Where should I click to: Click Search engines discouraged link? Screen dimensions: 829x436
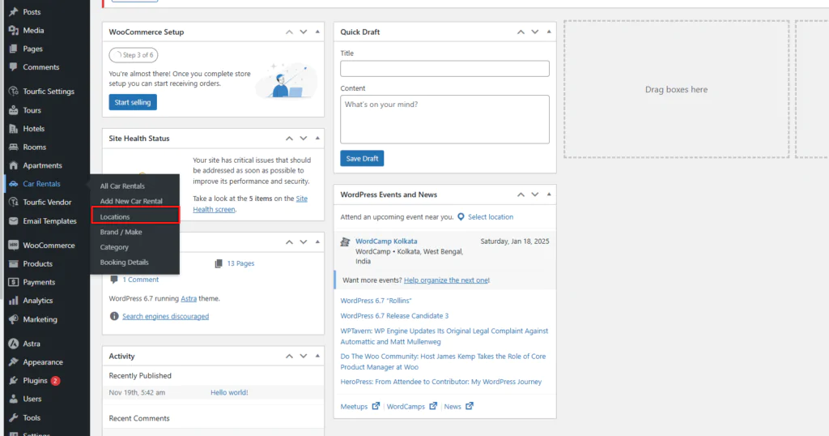click(x=165, y=316)
